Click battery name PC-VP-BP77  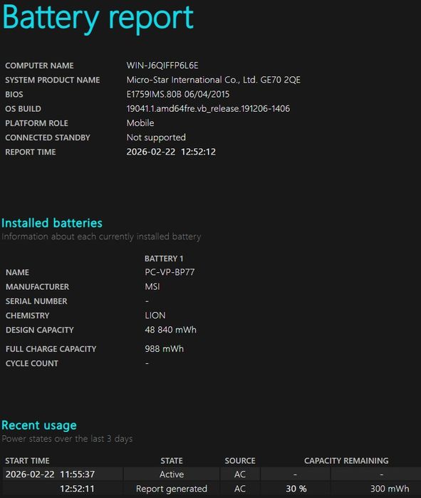pyautogui.click(x=170, y=272)
